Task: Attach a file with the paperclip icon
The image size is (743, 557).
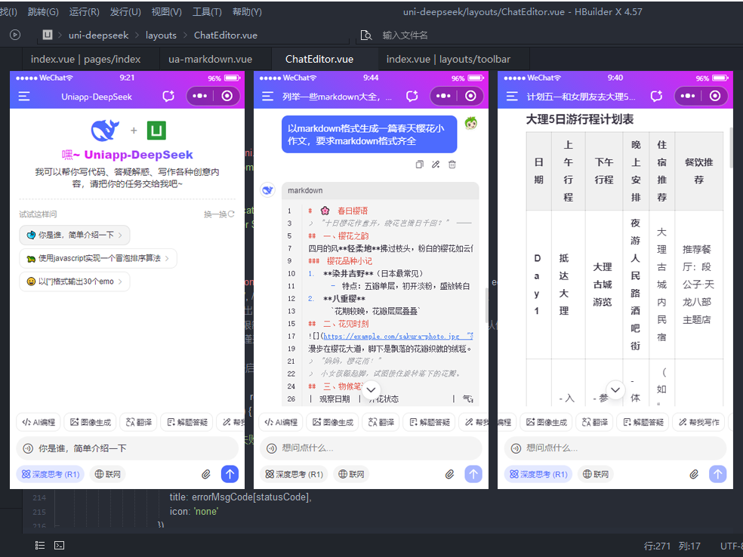Action: (x=206, y=474)
